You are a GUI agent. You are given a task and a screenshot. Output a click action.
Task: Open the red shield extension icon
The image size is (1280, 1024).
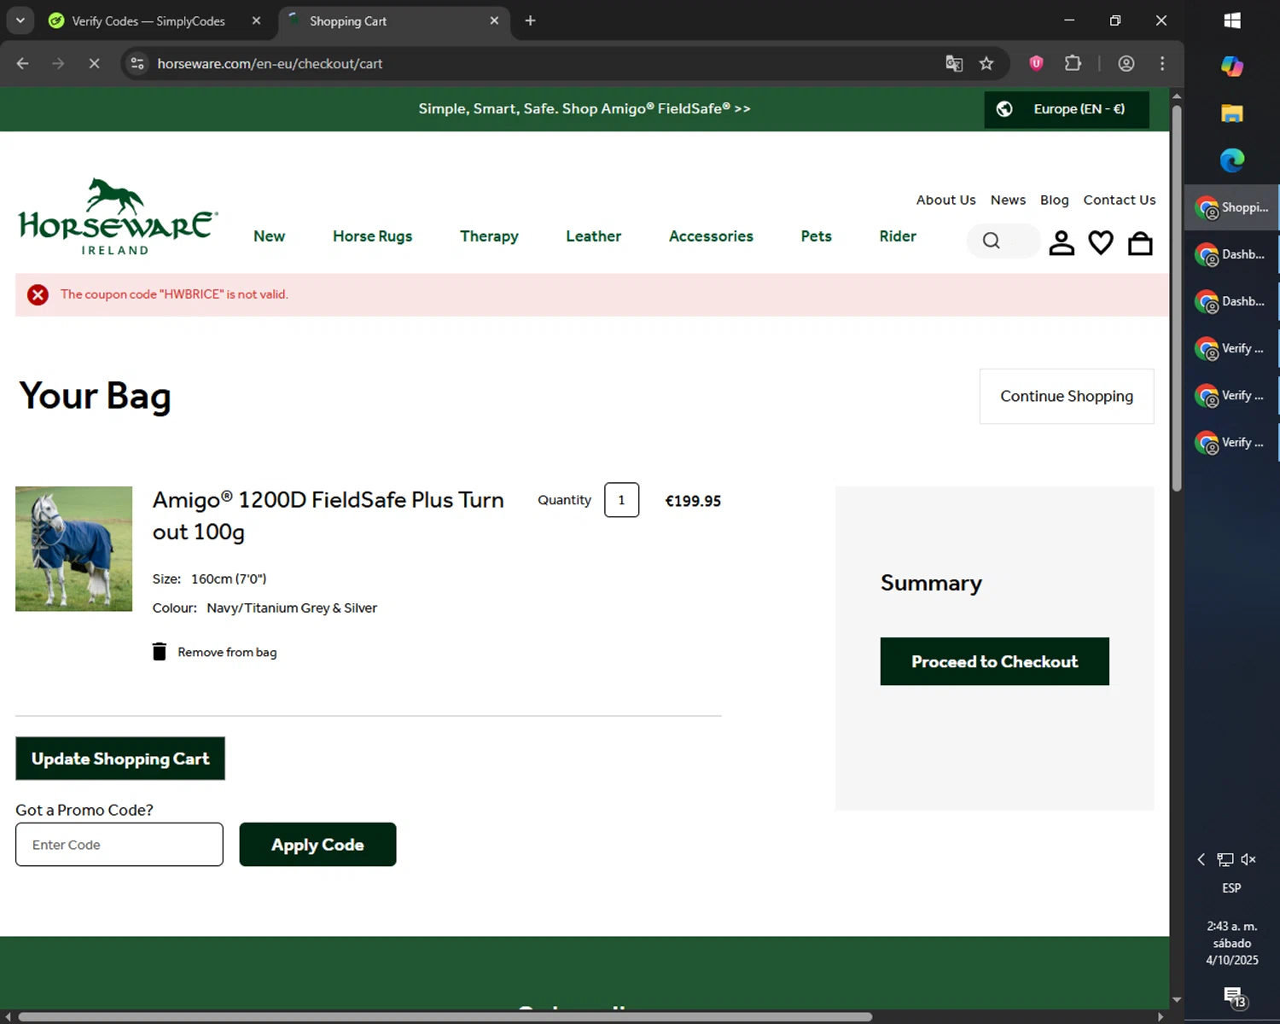(1036, 63)
